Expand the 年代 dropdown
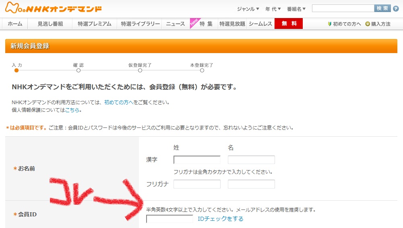403x228 pixels. (x=273, y=9)
